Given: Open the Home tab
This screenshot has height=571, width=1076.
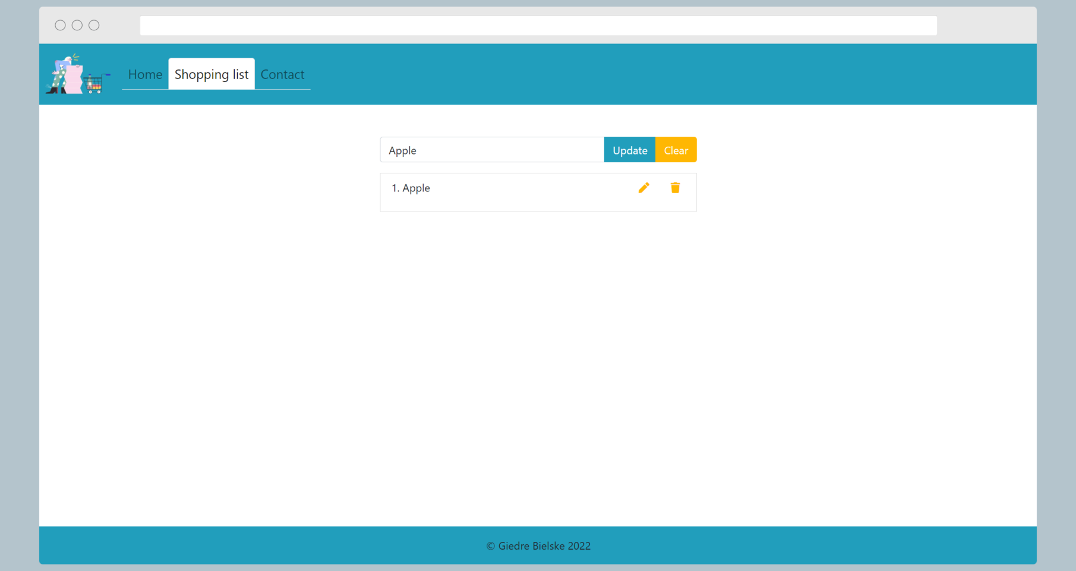Looking at the screenshot, I should coord(145,74).
